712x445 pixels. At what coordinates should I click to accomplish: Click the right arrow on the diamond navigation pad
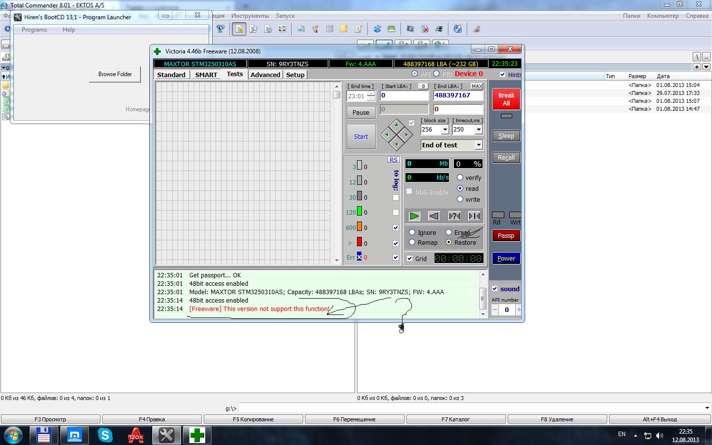point(406,134)
